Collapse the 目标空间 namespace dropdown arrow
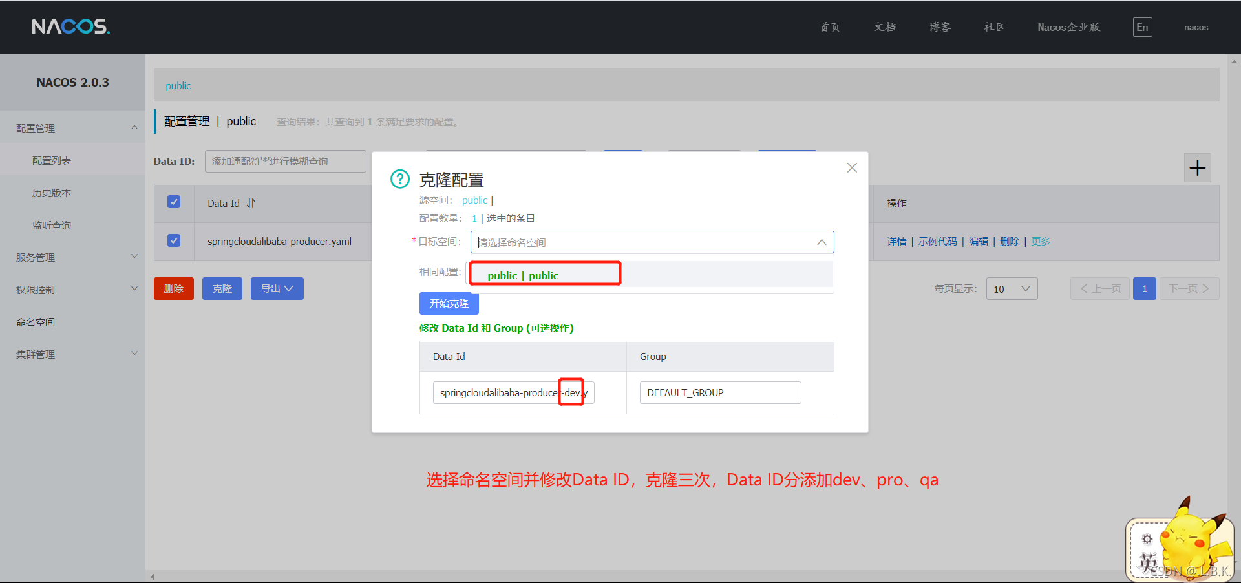 click(822, 242)
